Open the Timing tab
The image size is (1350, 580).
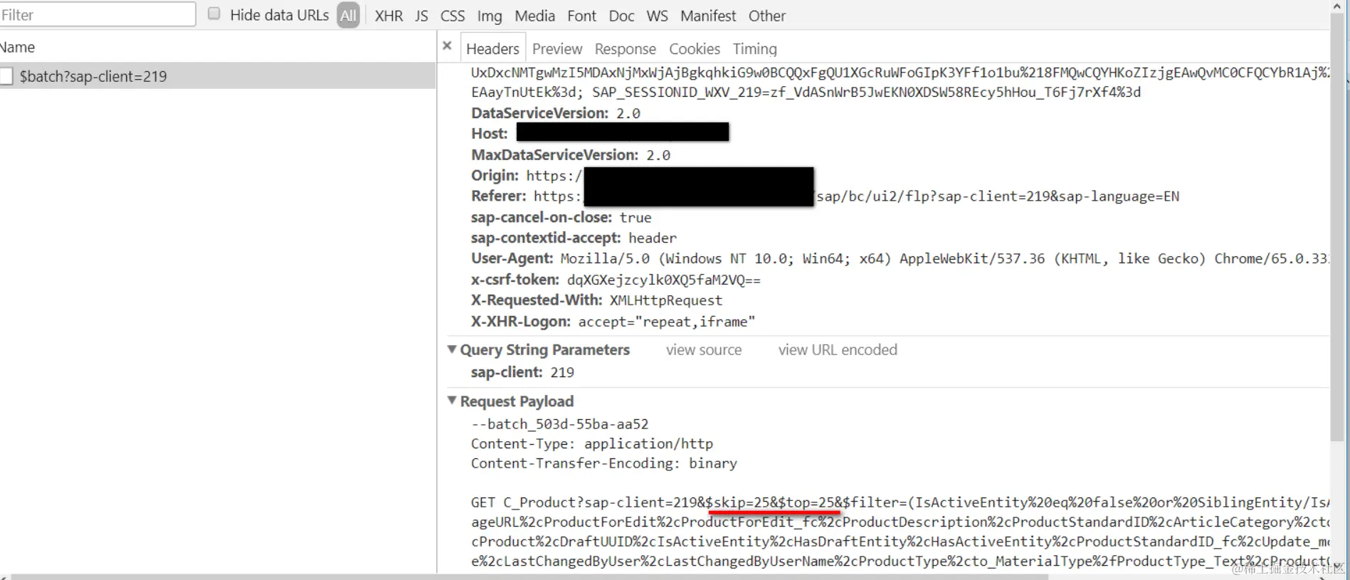coord(755,48)
